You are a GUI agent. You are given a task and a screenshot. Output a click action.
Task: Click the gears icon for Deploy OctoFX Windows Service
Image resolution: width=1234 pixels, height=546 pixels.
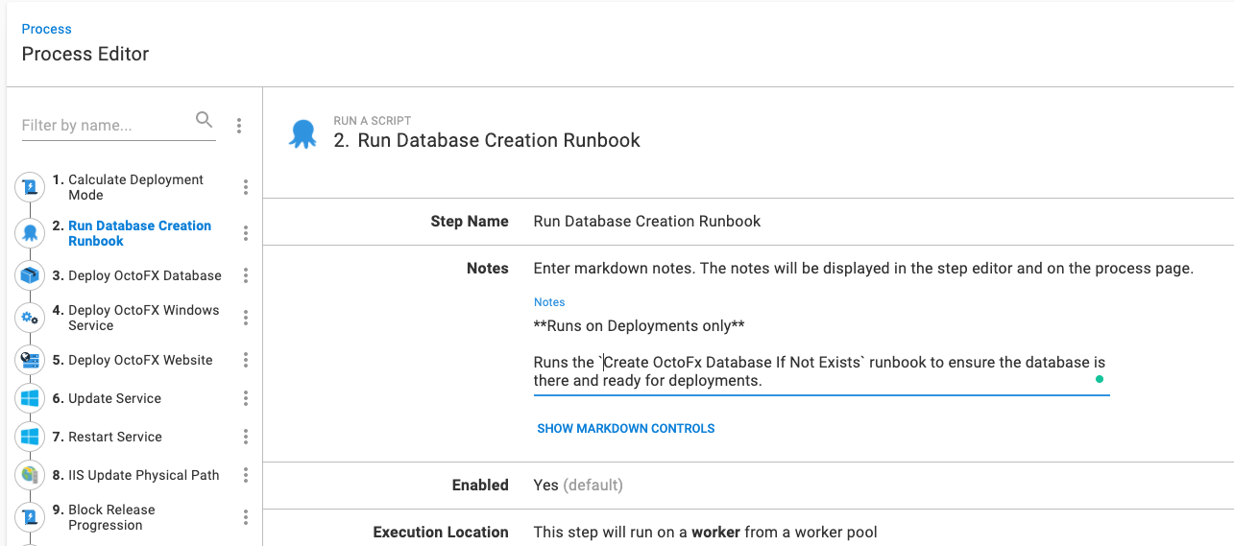point(30,318)
